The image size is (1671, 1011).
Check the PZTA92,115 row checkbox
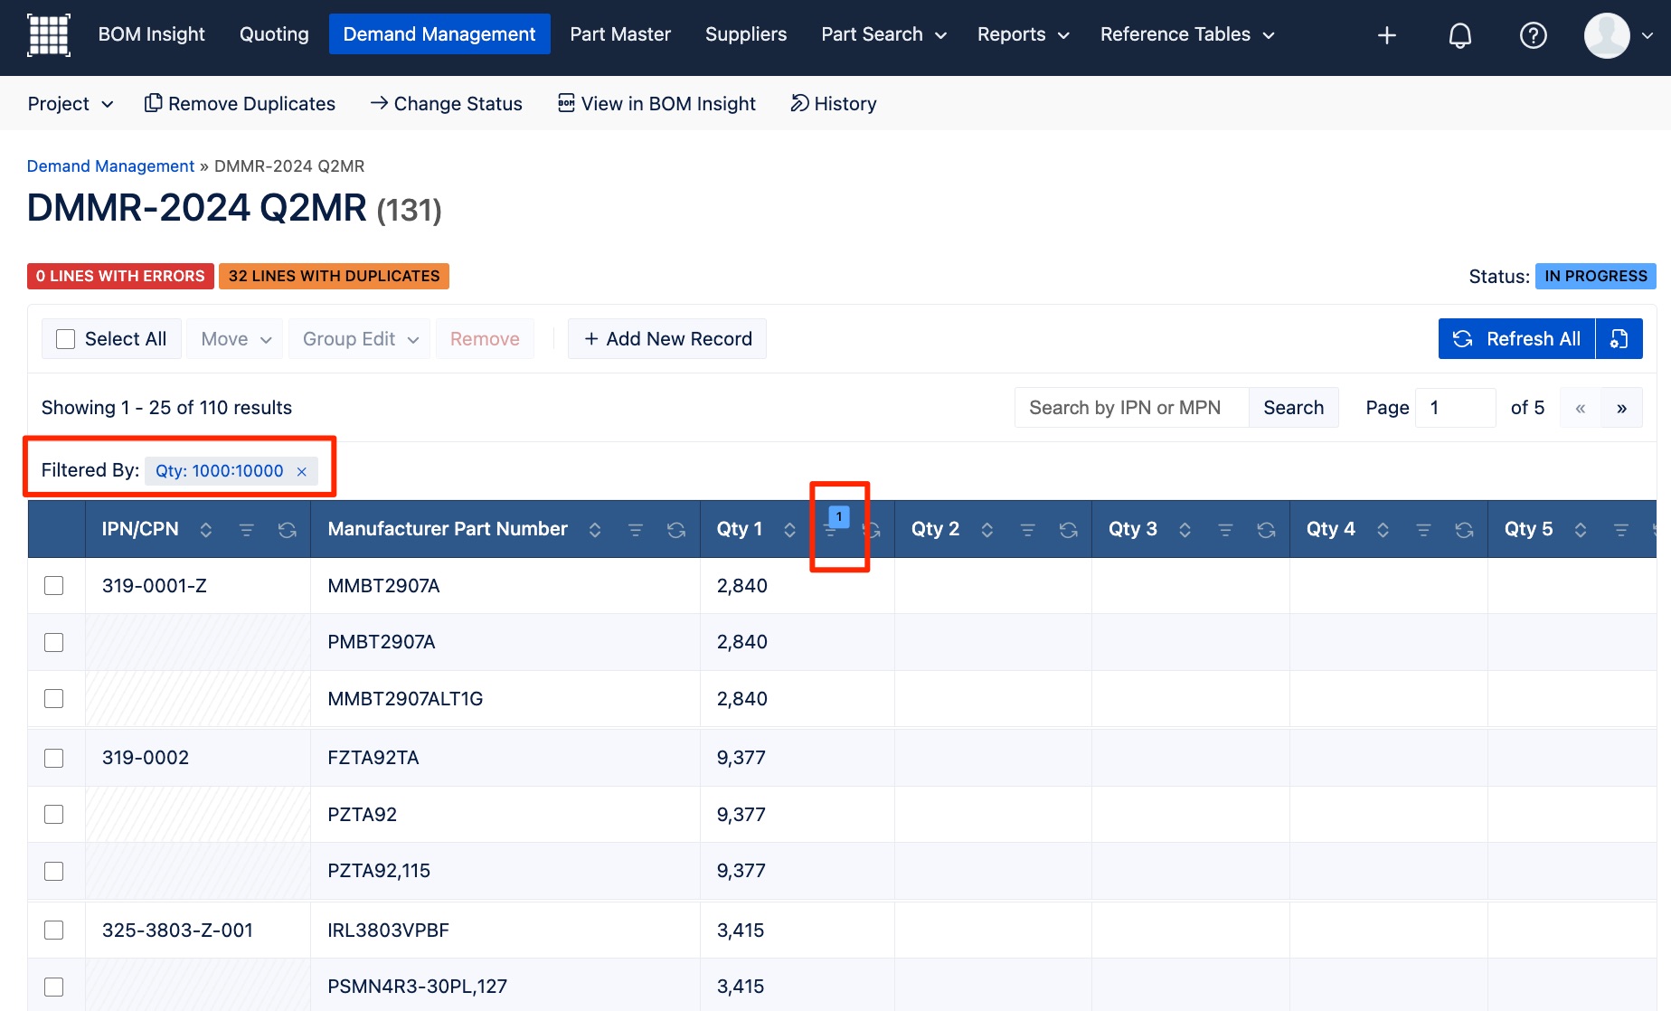[54, 871]
